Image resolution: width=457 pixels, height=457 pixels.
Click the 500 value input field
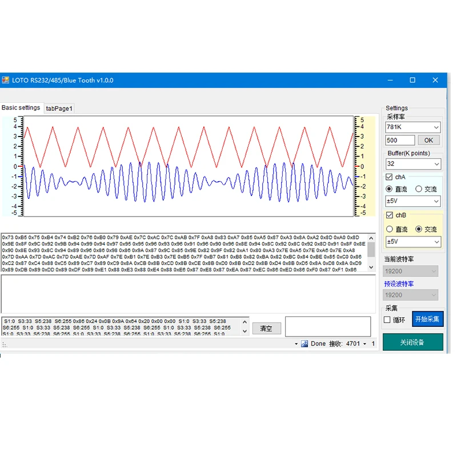click(x=400, y=140)
